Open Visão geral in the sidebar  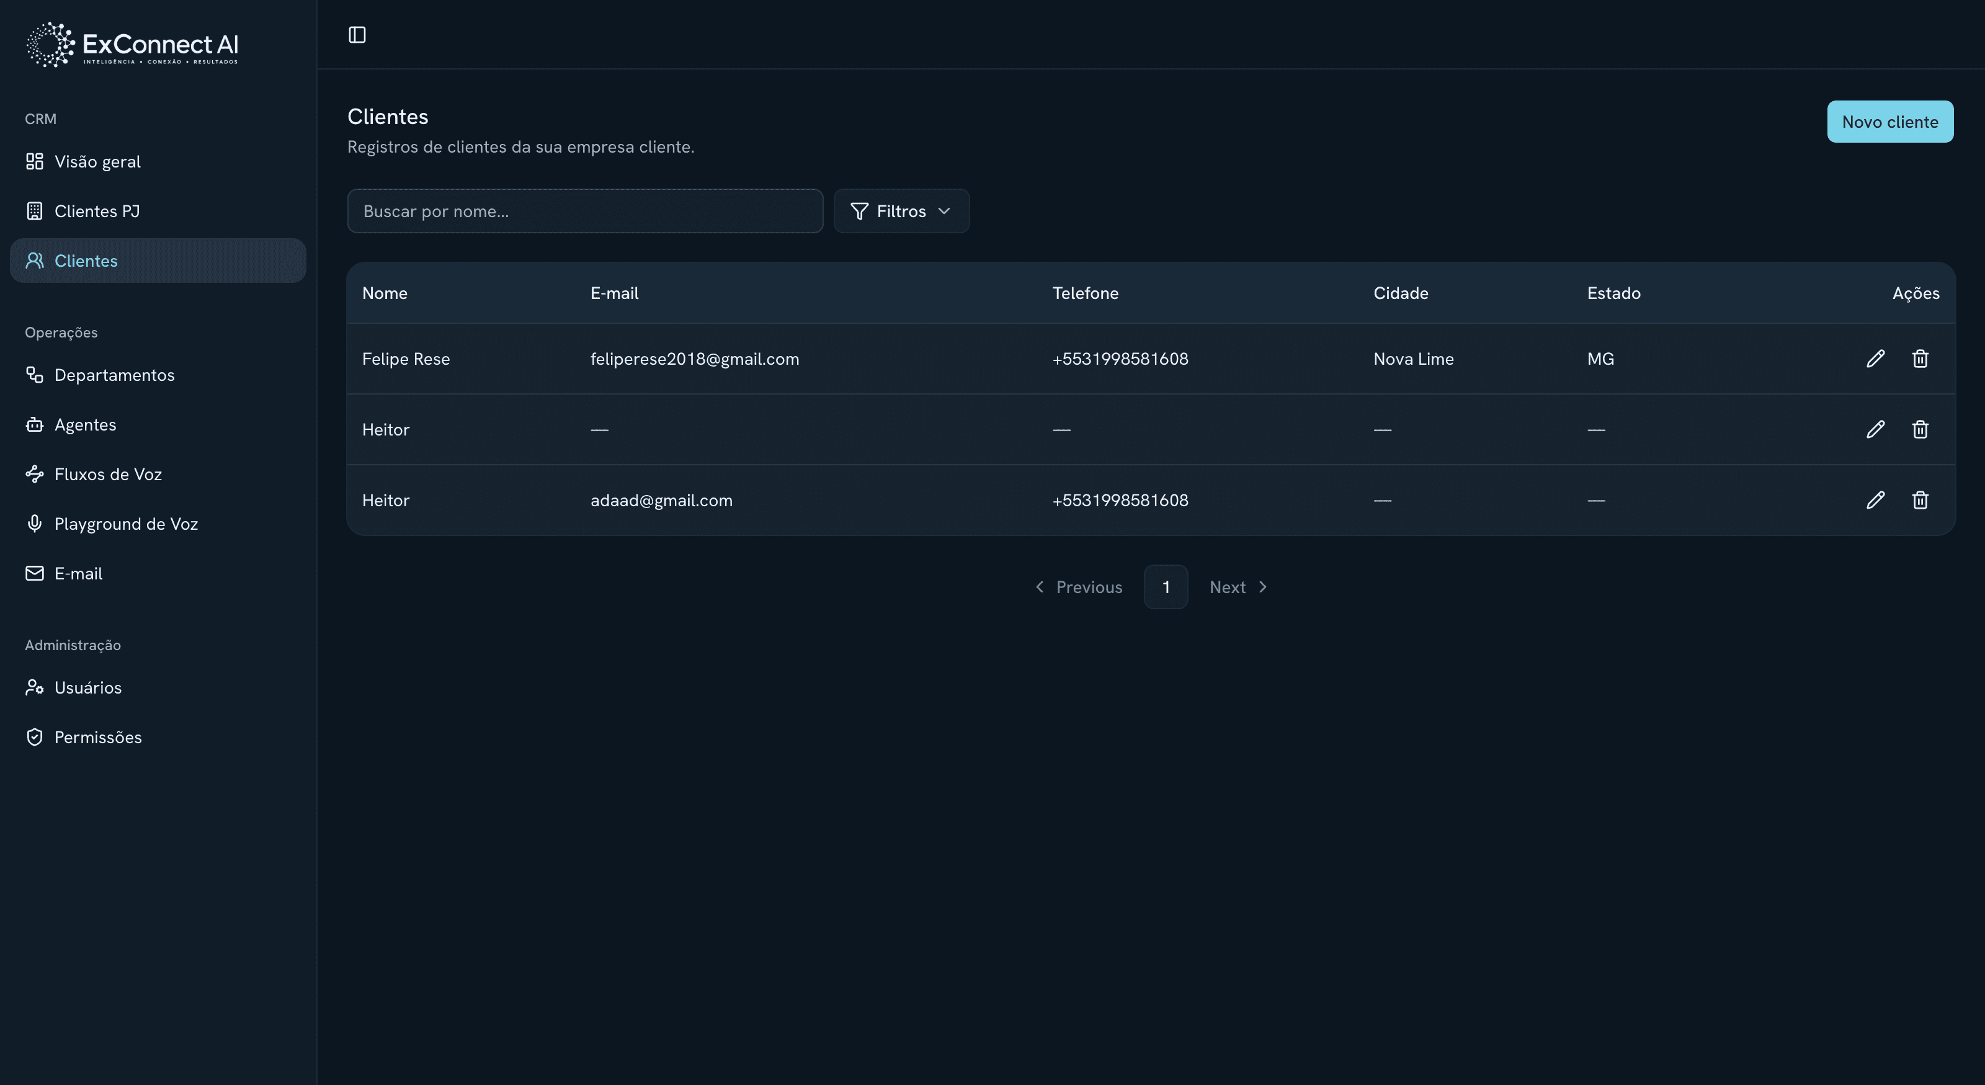click(158, 161)
